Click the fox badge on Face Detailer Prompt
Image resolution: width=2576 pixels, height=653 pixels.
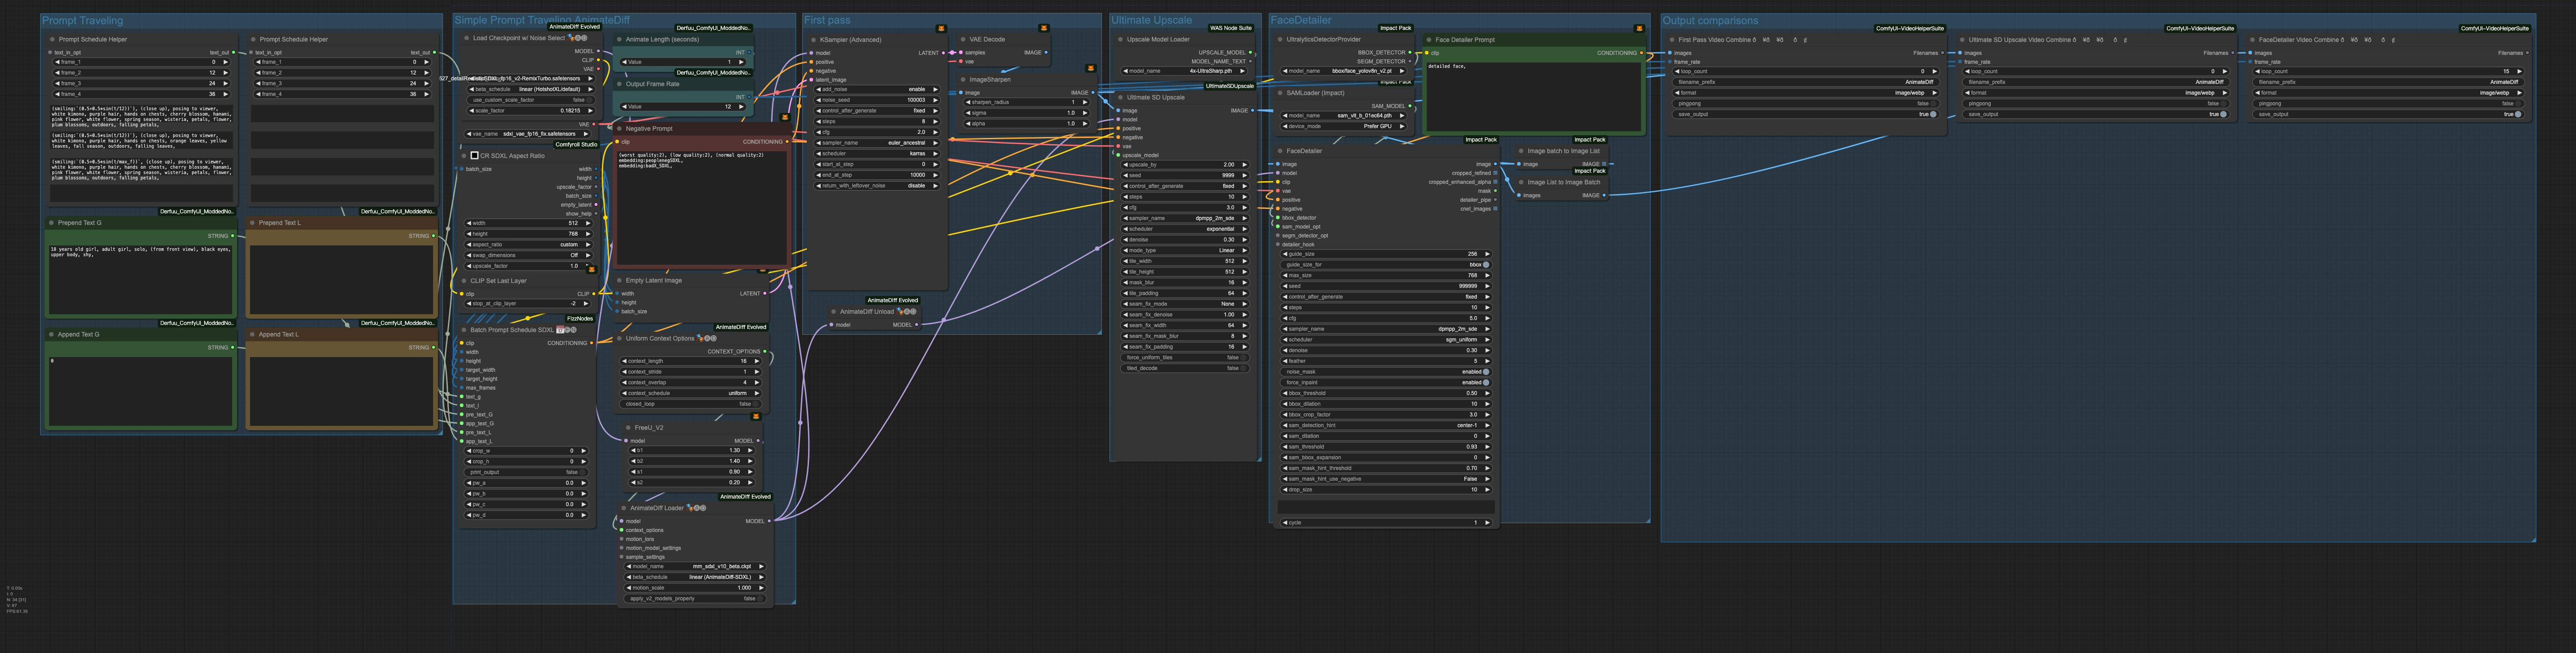click(1639, 28)
